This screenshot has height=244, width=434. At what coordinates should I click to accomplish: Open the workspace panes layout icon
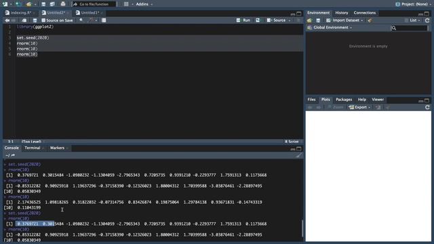click(x=126, y=4)
